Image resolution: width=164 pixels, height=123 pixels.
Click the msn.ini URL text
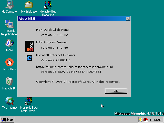point(74,67)
